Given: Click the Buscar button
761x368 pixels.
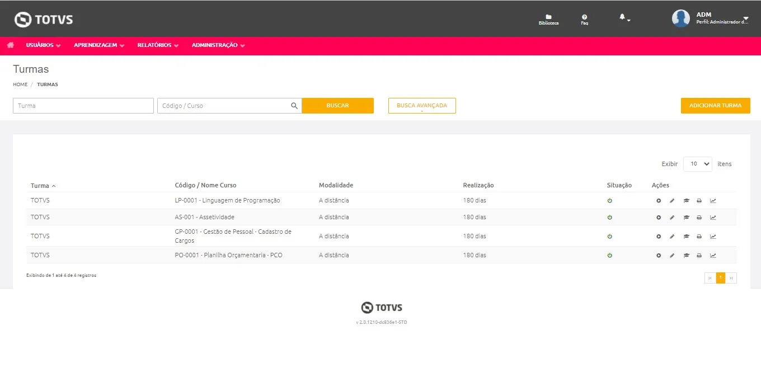Looking at the screenshot, I should point(337,106).
